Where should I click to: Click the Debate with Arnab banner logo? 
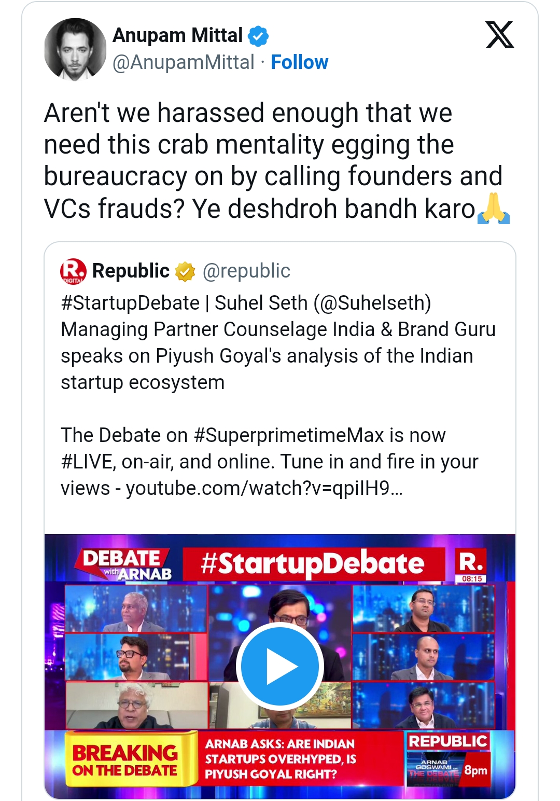point(125,565)
